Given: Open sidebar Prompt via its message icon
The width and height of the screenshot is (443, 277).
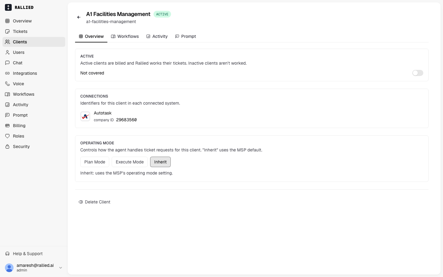Looking at the screenshot, I should click(x=7, y=115).
